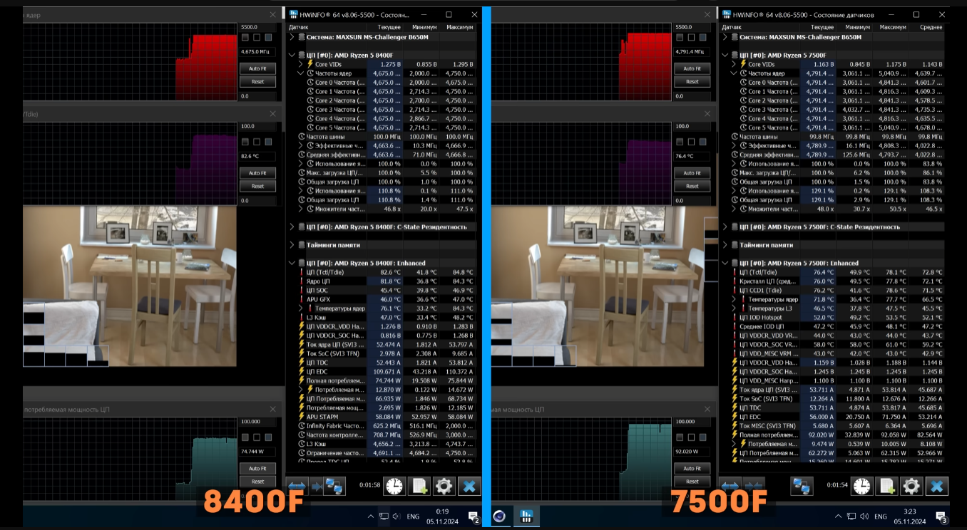Screen dimensions: 967x530
Task: Open the gear settings in 8400F HWiNFO toolbar
Action: [x=444, y=487]
